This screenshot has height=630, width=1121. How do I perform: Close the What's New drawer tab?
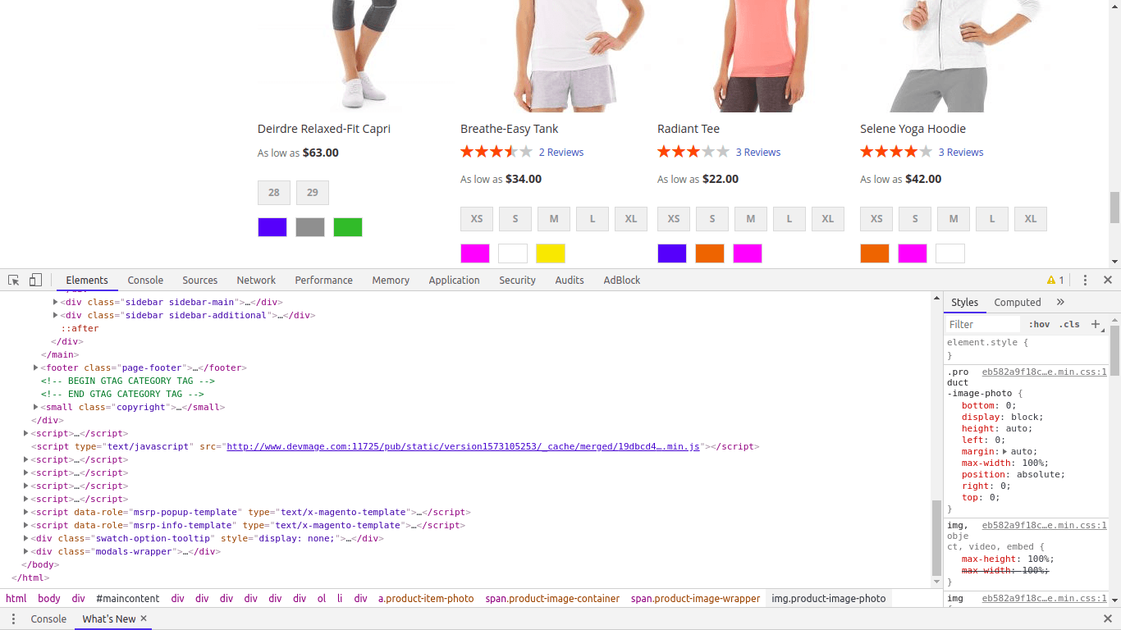[x=144, y=619]
